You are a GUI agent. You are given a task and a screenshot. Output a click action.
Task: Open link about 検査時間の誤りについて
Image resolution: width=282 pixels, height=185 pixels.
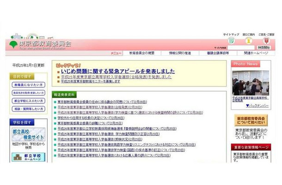pos(130,113)
